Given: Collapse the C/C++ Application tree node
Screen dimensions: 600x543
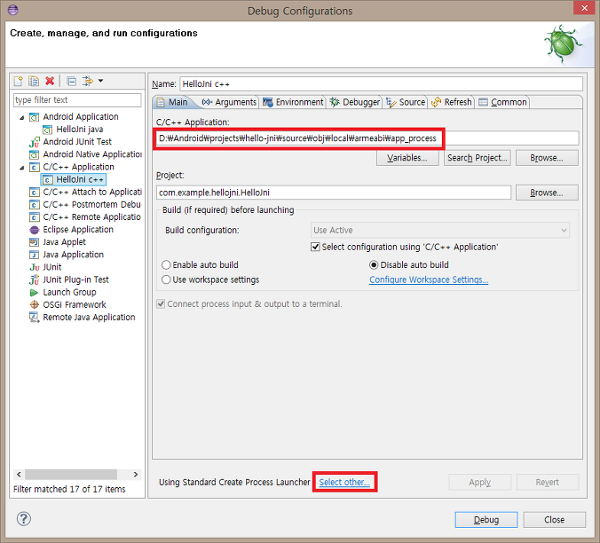Looking at the screenshot, I should (x=22, y=168).
